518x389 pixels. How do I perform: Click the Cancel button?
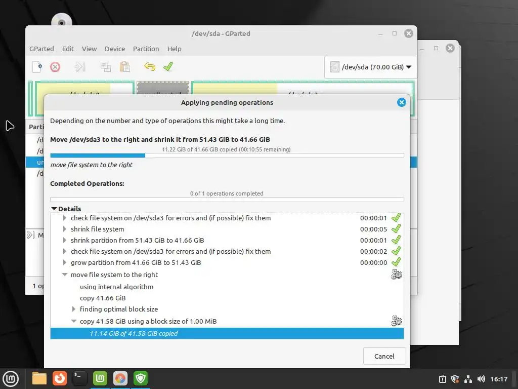[x=384, y=356]
